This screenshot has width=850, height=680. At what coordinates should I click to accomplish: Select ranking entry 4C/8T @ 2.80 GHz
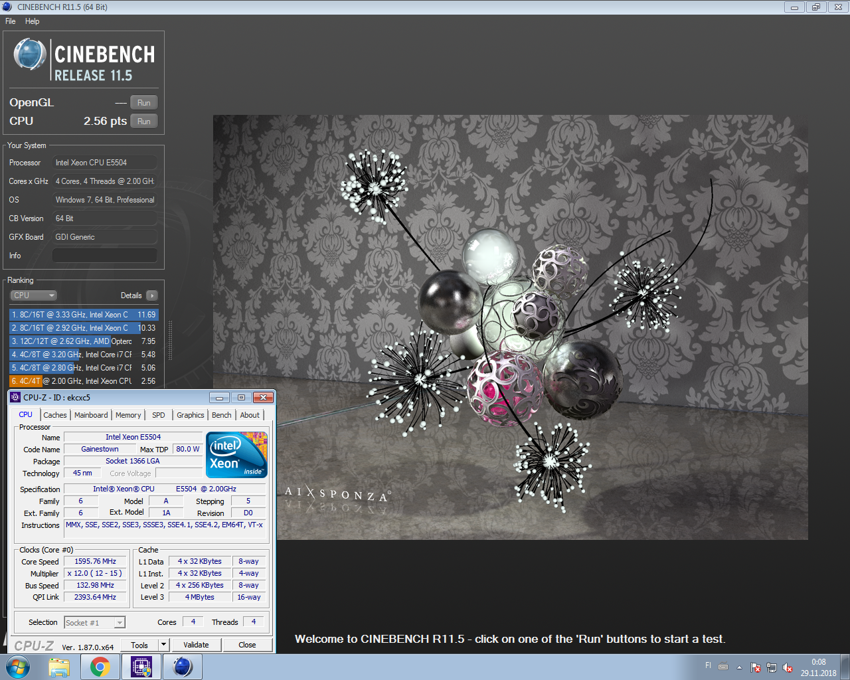pyautogui.click(x=84, y=368)
